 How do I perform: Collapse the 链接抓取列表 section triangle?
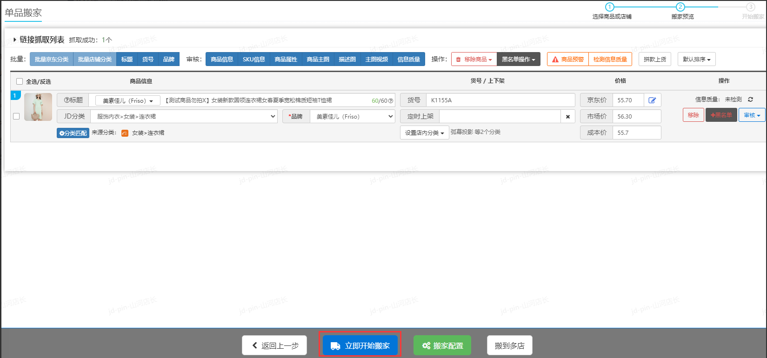click(x=15, y=40)
